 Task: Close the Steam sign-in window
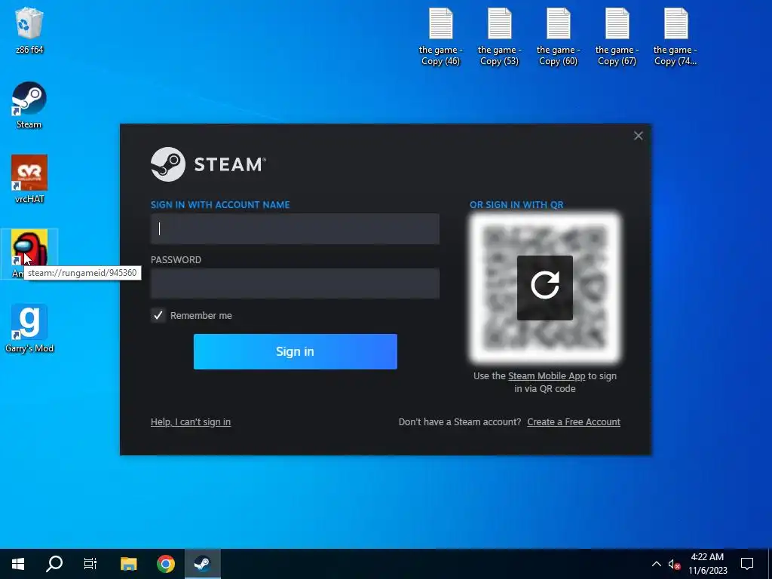click(638, 136)
